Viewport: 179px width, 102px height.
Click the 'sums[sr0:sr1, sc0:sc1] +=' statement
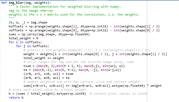click(92, 86)
